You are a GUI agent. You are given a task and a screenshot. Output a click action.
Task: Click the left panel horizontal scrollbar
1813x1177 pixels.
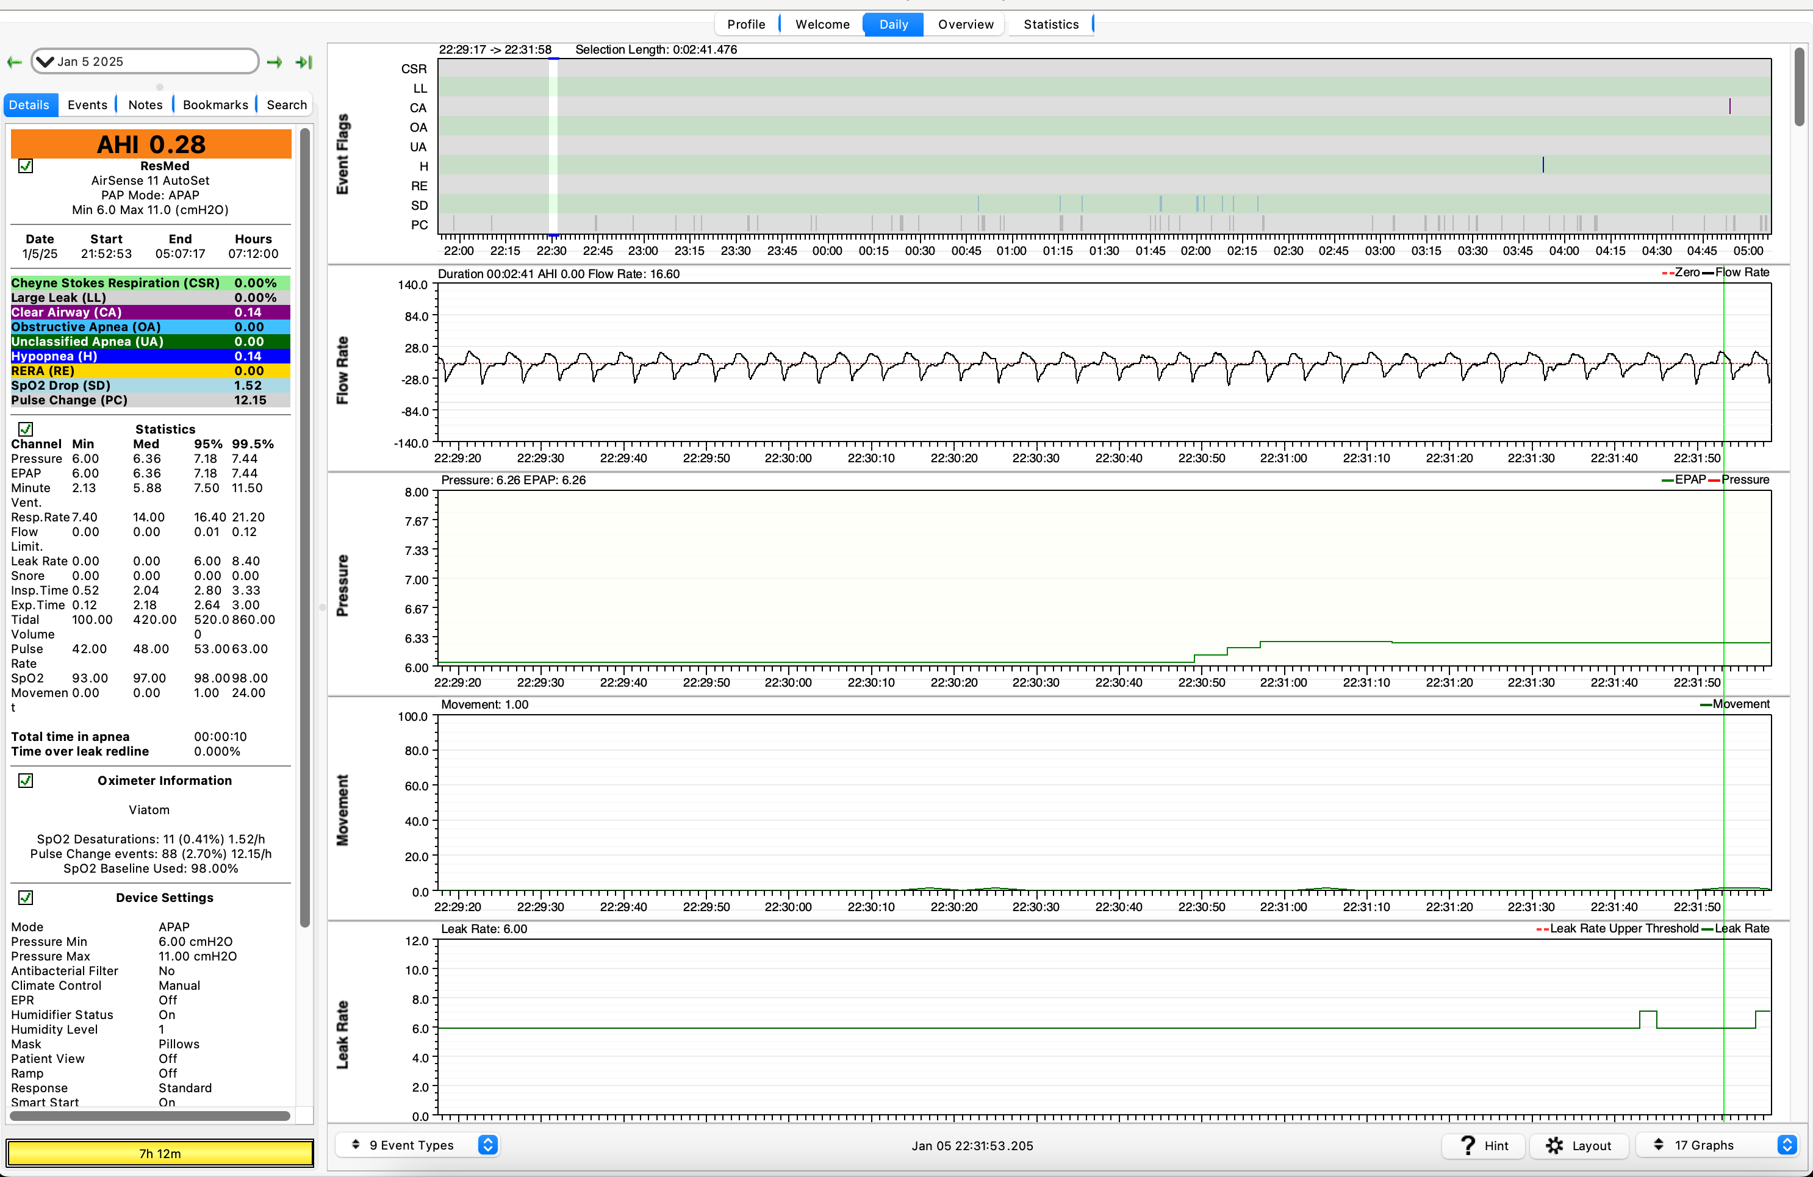point(150,1116)
